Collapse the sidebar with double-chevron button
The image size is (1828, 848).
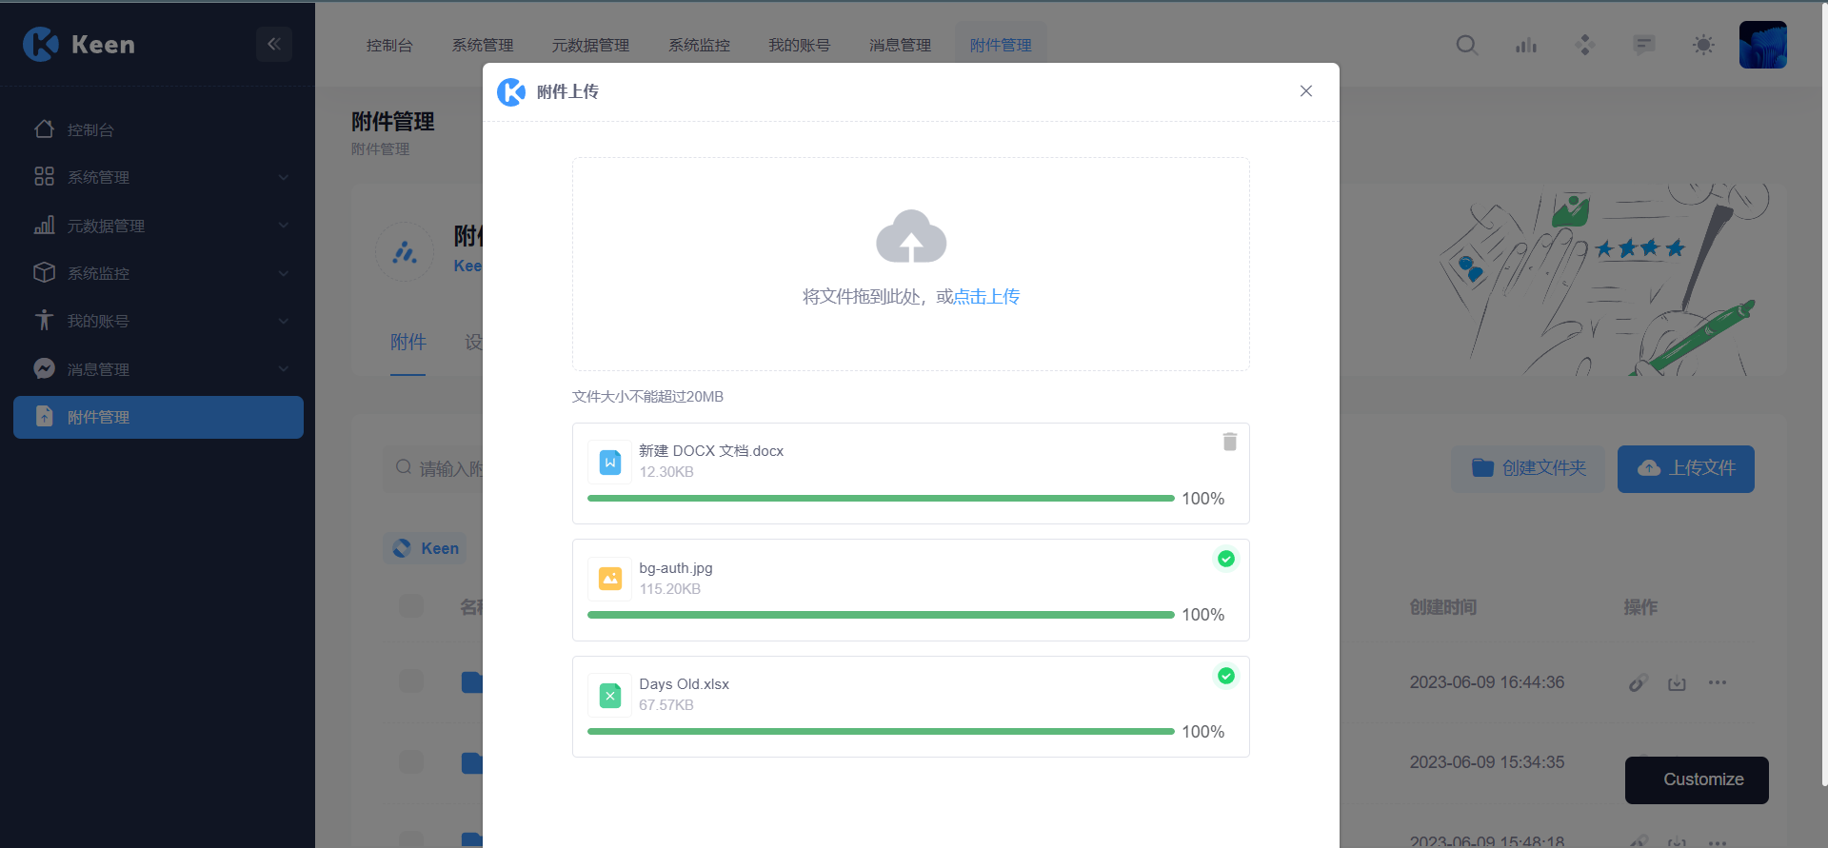click(x=273, y=44)
